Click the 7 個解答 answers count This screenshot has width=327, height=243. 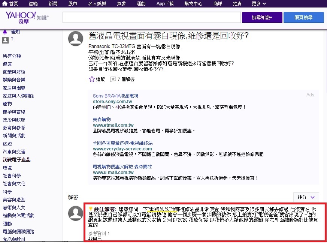[126, 79]
